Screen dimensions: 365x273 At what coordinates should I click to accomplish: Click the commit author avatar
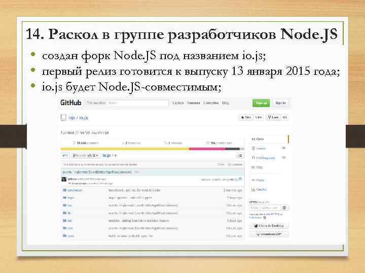[63, 179]
